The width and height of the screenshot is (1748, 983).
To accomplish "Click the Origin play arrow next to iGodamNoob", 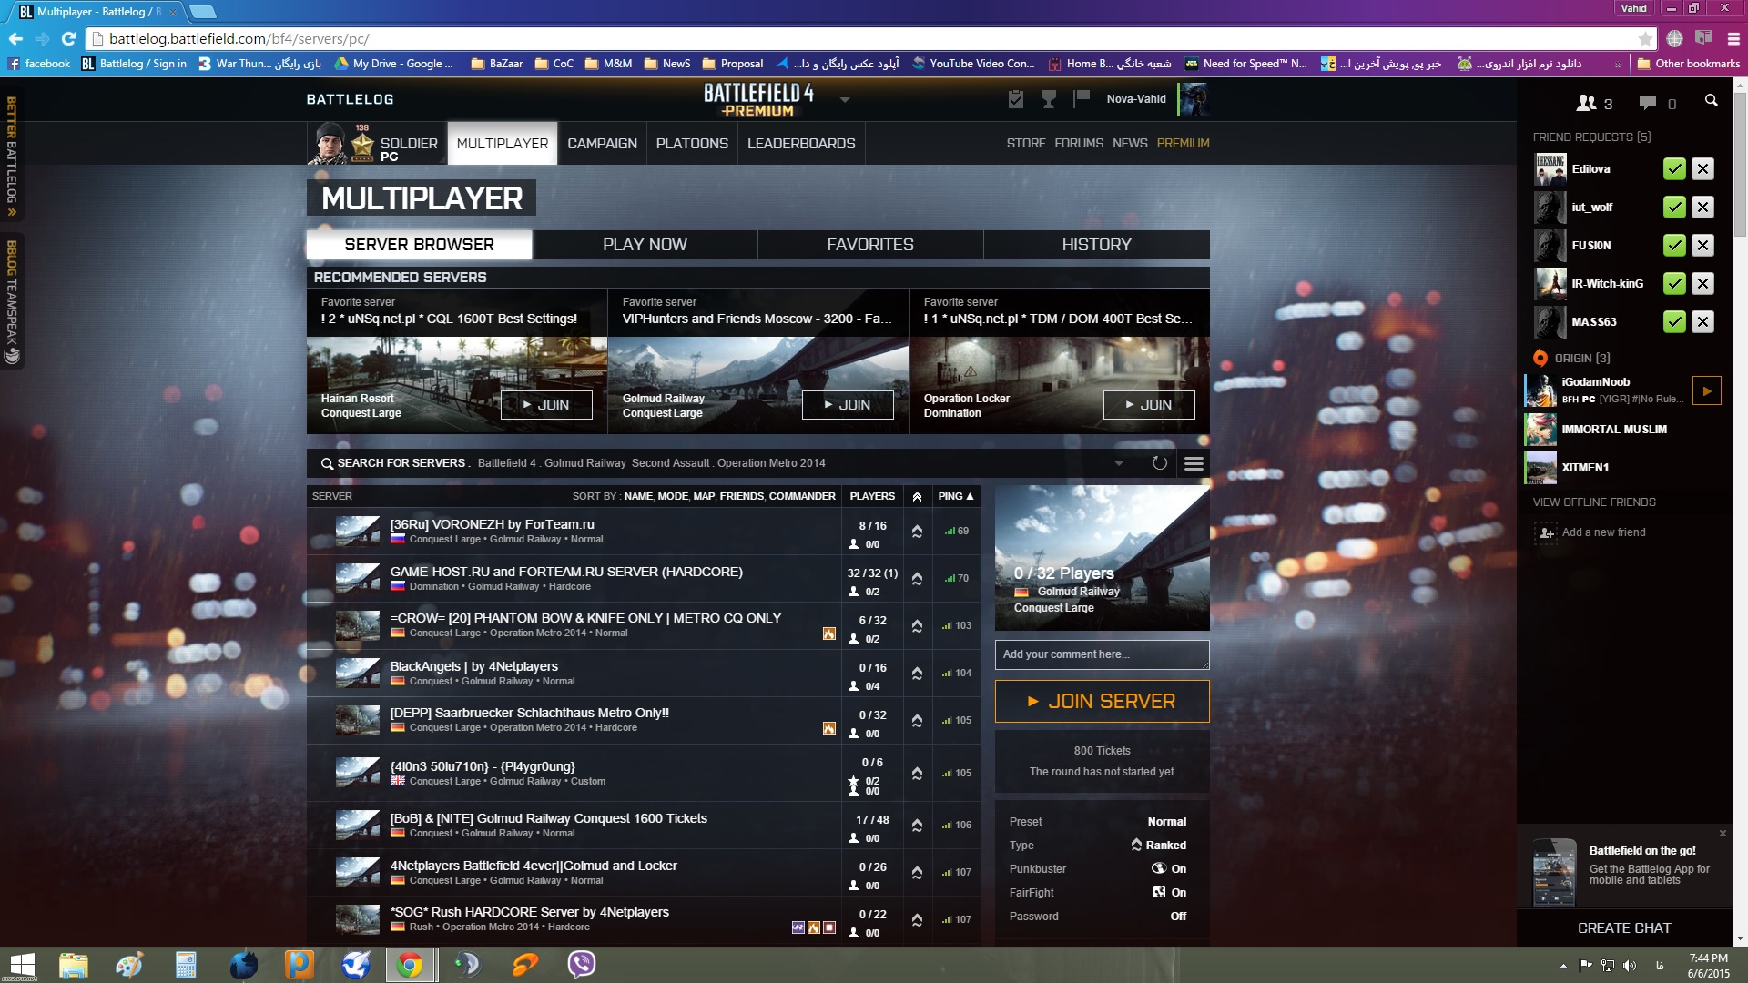I will coord(1706,390).
